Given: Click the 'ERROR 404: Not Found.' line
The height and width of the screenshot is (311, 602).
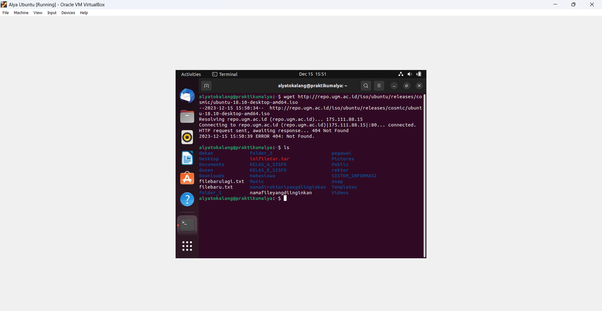Looking at the screenshot, I should click(256, 136).
